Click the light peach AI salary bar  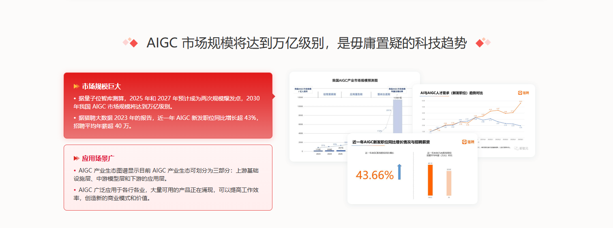448,183
